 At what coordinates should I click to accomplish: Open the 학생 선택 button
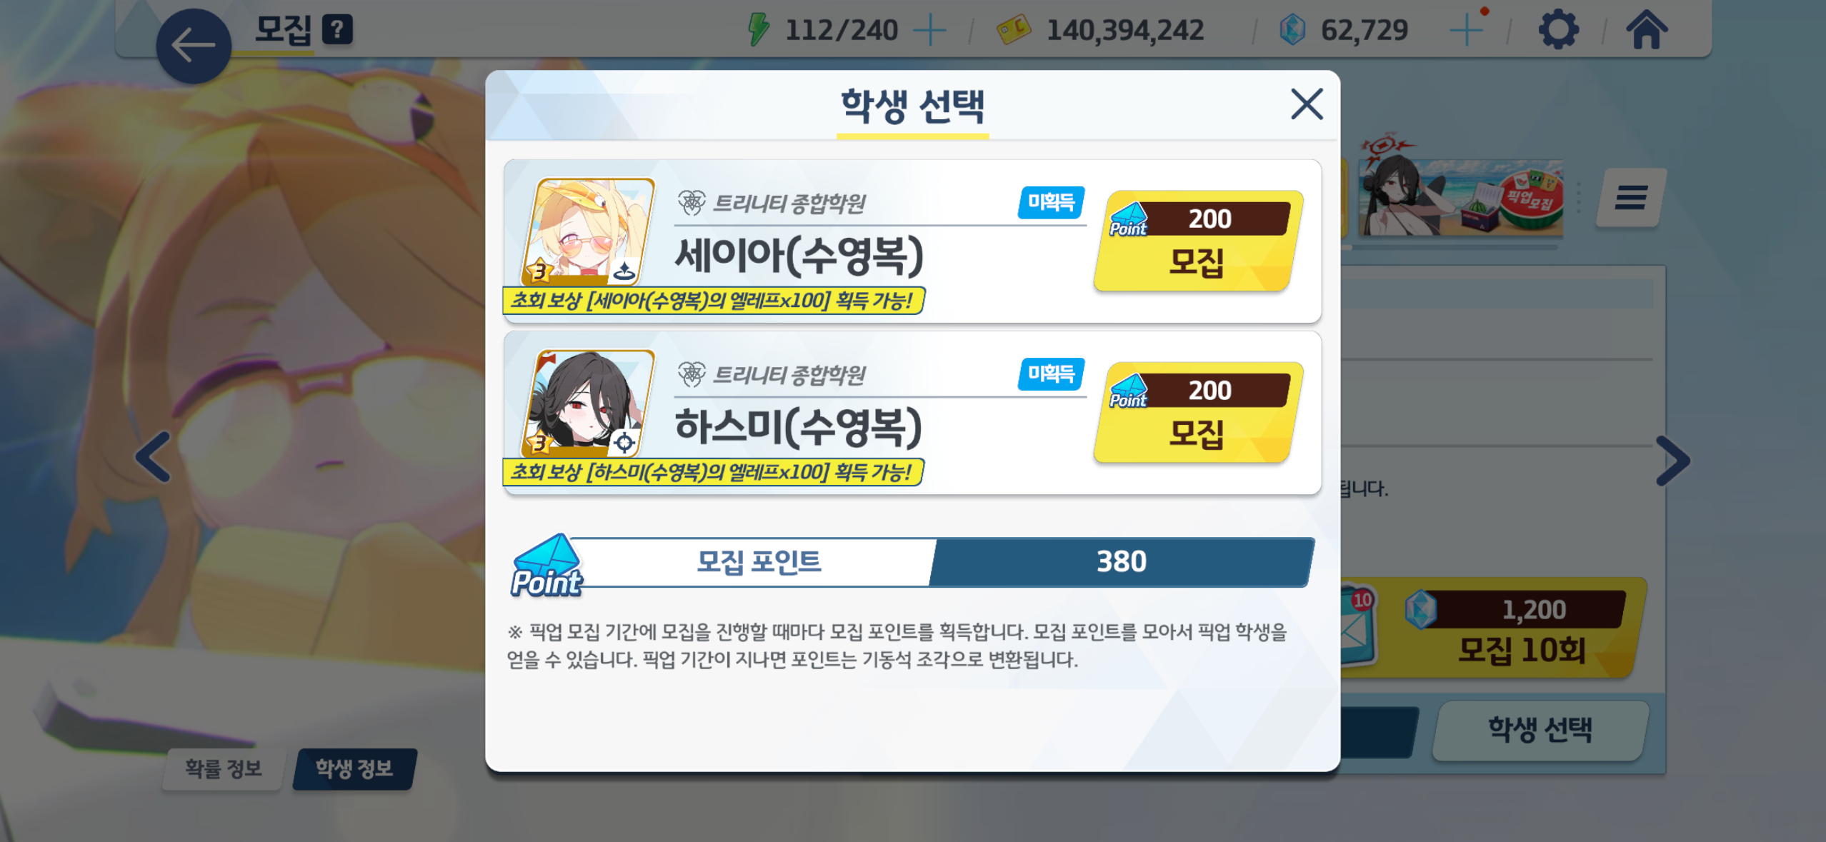(x=1541, y=730)
